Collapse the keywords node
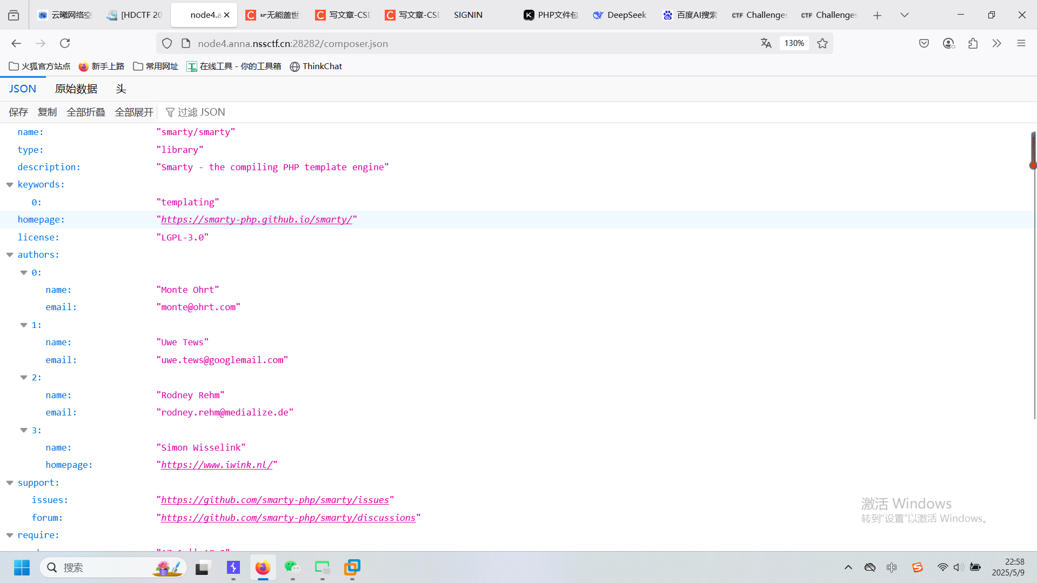Screen dimensions: 1037x583 pos(10,185)
